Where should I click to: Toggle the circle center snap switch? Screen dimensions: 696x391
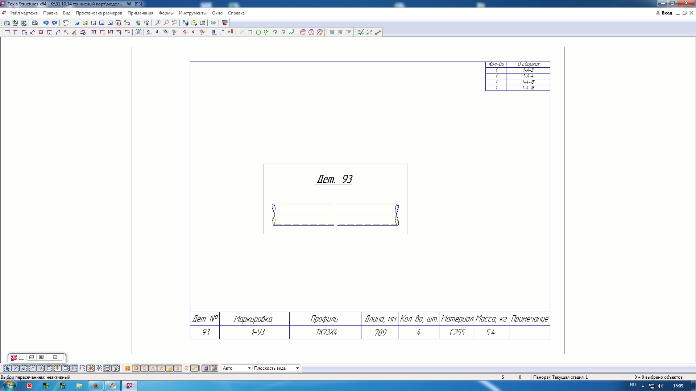tap(144, 368)
